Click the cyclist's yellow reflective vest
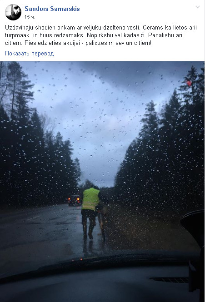205x302 pixels. click(90, 199)
